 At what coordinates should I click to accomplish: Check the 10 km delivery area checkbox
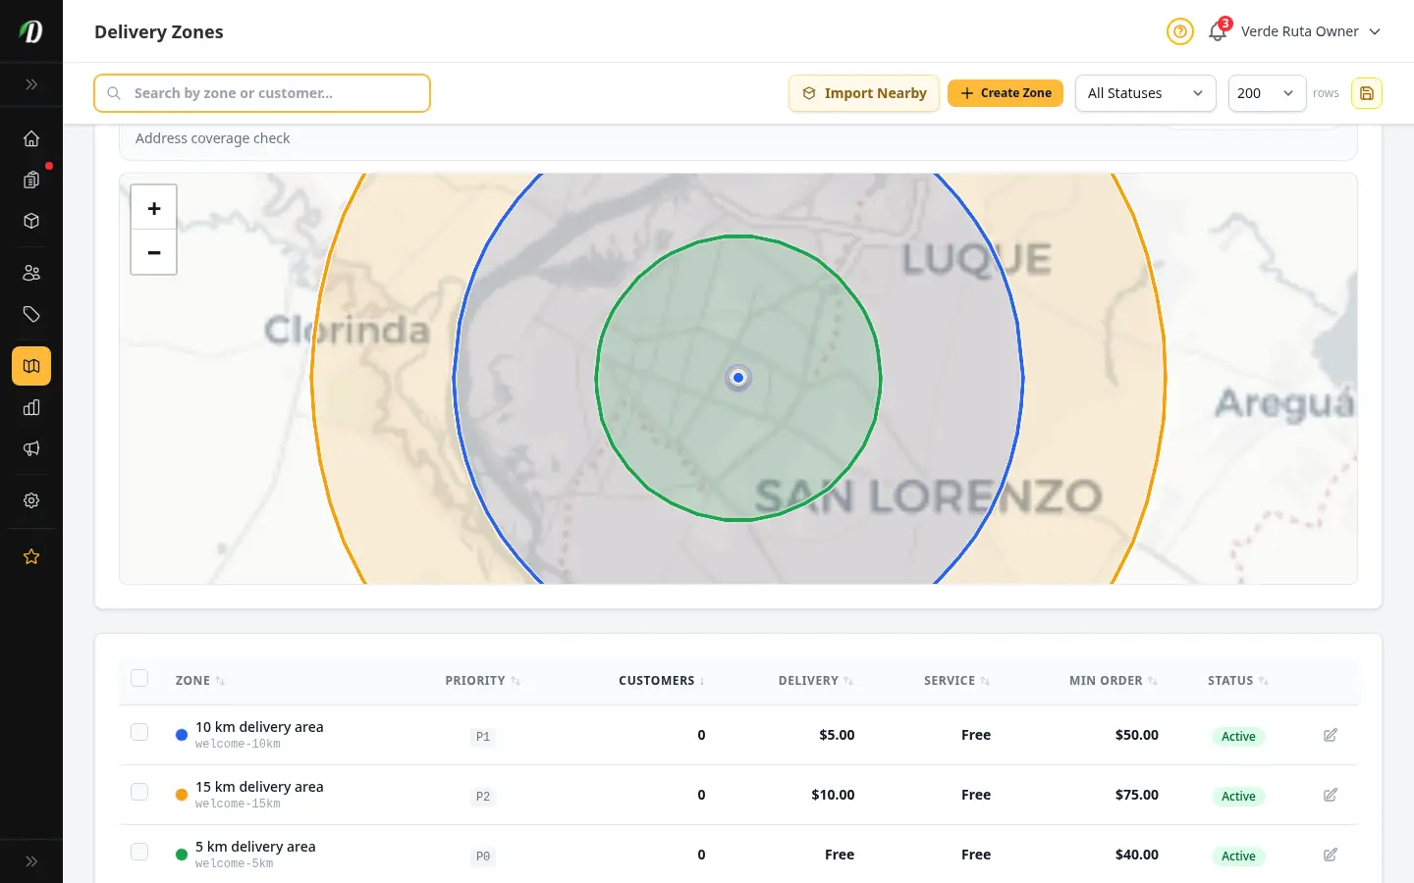tap(139, 732)
